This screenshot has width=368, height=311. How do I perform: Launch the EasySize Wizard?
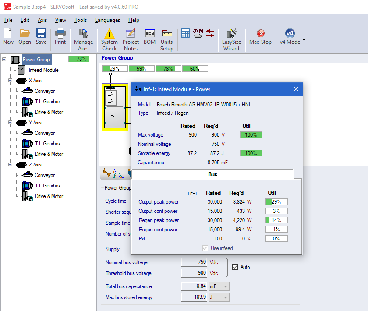click(x=231, y=39)
